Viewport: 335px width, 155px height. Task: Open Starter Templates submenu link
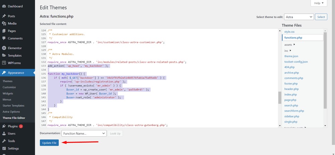coord(13,106)
